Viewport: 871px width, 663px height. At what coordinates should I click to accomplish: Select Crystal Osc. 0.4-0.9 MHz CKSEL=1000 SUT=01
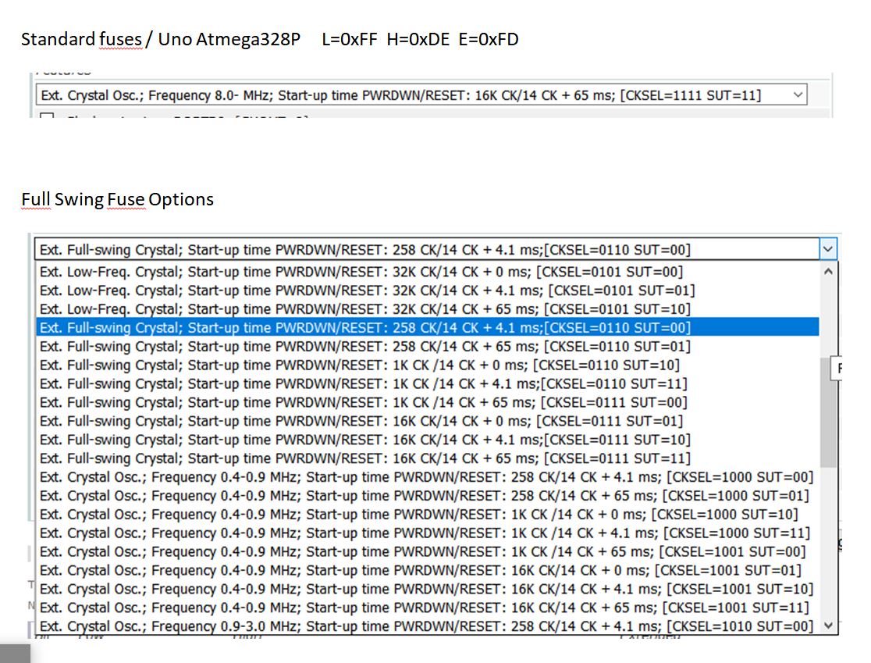tap(427, 496)
